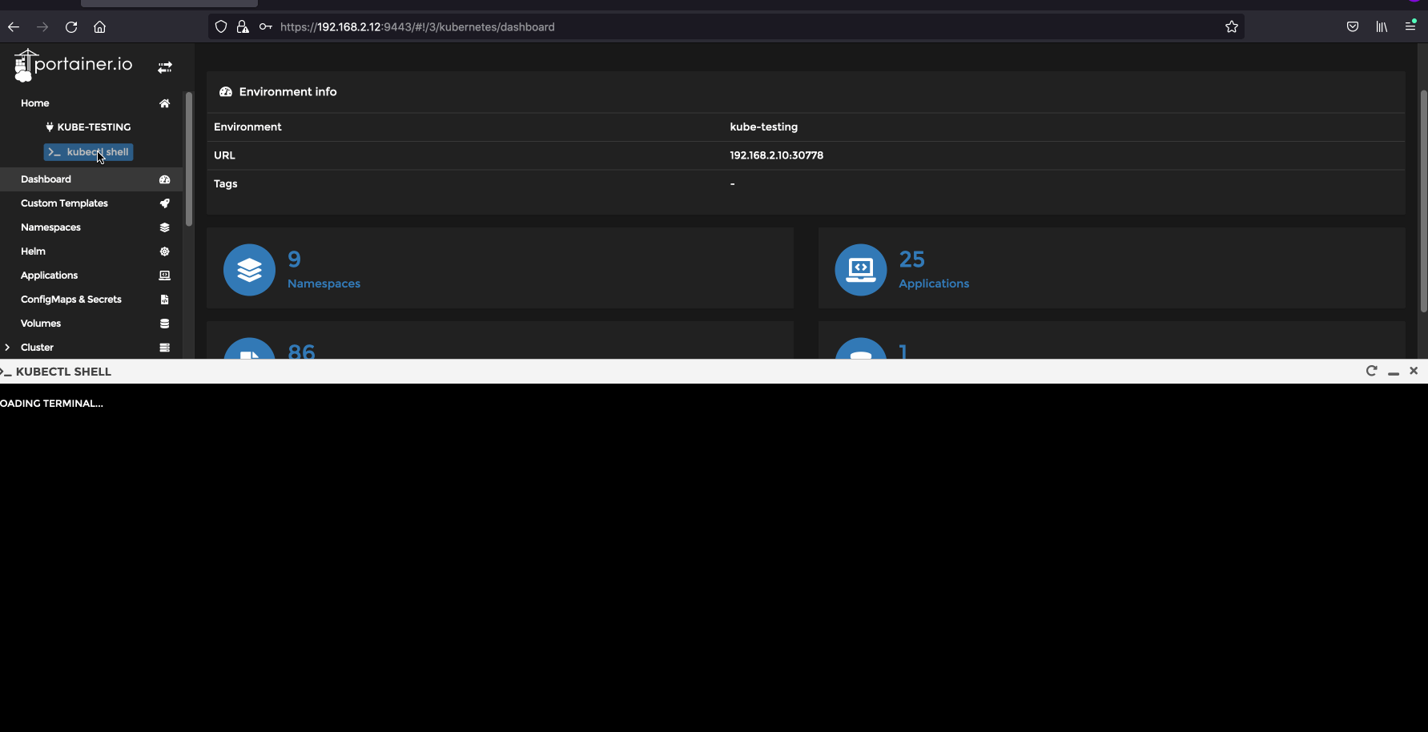The height and width of the screenshot is (732, 1428).
Task: Click the Applications laptop icon
Action: [x=164, y=276]
